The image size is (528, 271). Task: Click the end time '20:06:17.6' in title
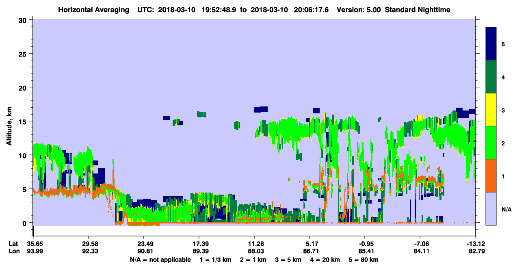312,9
